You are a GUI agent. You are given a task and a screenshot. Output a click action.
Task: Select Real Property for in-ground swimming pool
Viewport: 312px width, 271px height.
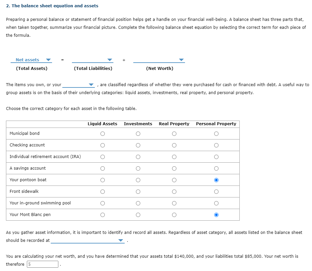(x=174, y=203)
